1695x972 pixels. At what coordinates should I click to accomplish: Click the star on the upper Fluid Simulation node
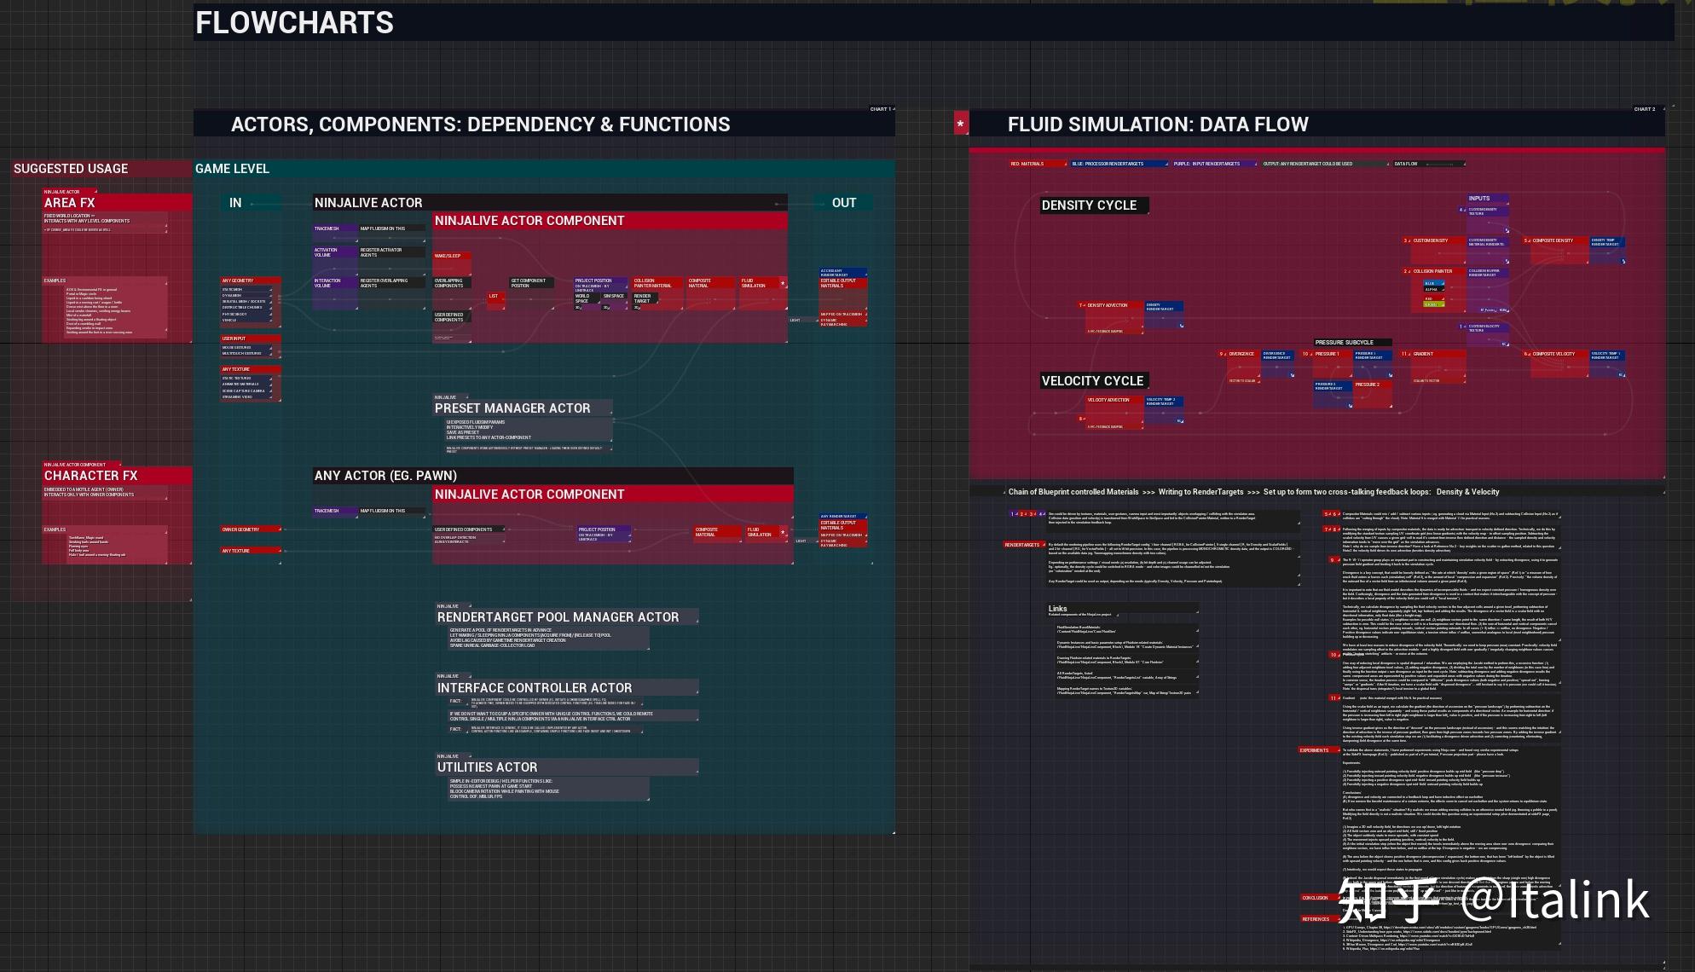(783, 283)
